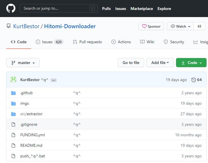
Task: Click the imgs folder icon
Action: 13,104
